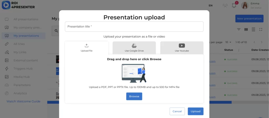269x118 pixels.
Task: Change the EN language selector
Action: coord(210,5)
